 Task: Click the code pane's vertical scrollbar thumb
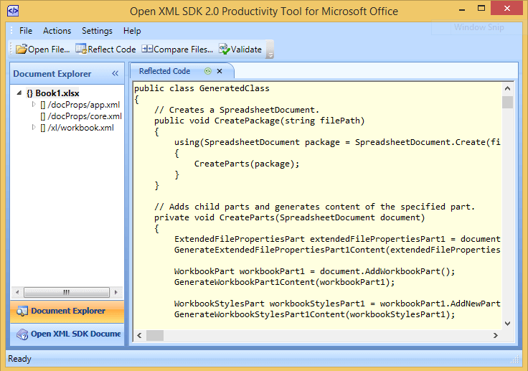coord(507,102)
